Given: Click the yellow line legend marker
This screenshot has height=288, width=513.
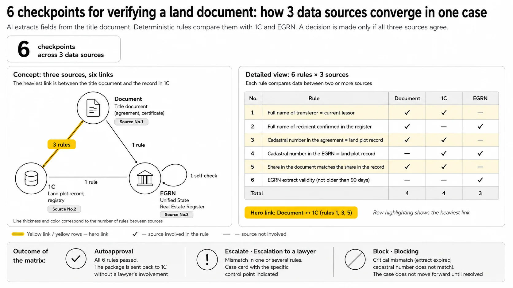Looking at the screenshot, I should pos(18,234).
